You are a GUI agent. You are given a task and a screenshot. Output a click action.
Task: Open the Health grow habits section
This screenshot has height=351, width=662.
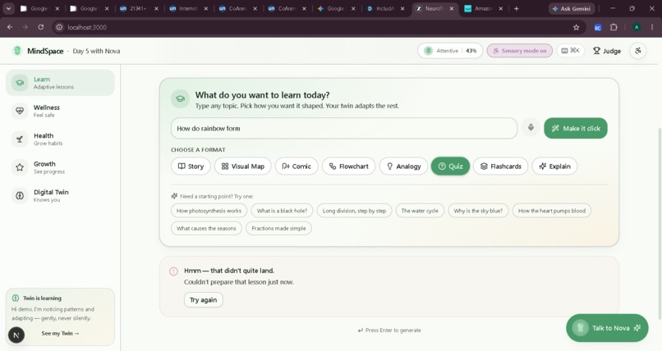60,139
